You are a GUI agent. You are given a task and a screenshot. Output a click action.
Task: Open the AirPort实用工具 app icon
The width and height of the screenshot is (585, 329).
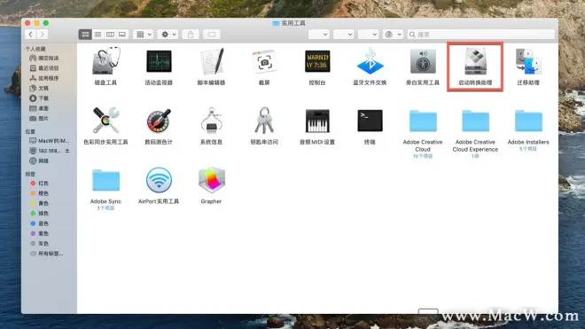pyautogui.click(x=159, y=180)
